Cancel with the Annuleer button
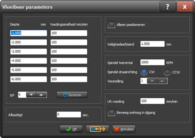This screenshot has width=195, height=138. (124, 129)
